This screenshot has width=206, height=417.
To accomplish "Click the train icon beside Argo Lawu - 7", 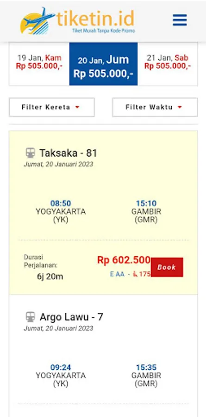I will (30, 317).
